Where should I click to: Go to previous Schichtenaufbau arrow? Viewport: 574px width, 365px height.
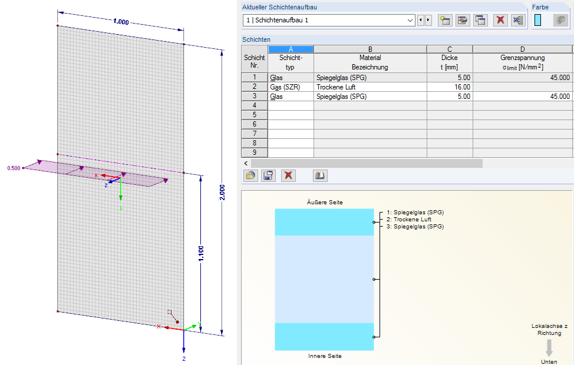pyautogui.click(x=421, y=20)
